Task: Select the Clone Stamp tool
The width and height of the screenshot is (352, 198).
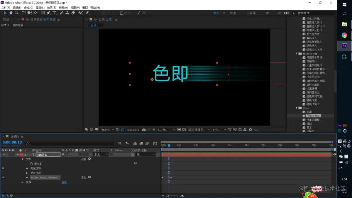Action: 67,13
